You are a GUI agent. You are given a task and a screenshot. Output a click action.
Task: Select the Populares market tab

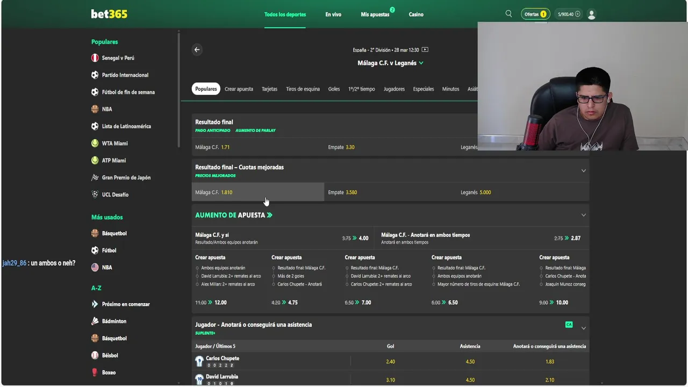tap(206, 89)
